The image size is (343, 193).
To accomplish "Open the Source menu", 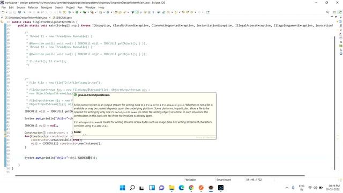I will pyautogui.click(x=21, y=8).
